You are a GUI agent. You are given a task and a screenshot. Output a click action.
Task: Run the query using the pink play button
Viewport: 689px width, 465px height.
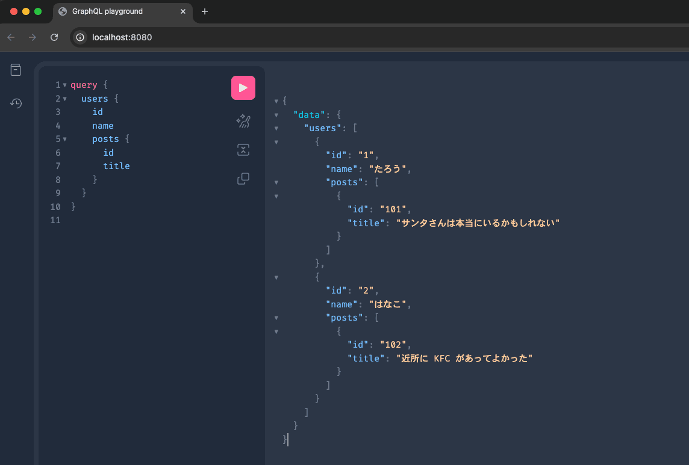pos(243,87)
